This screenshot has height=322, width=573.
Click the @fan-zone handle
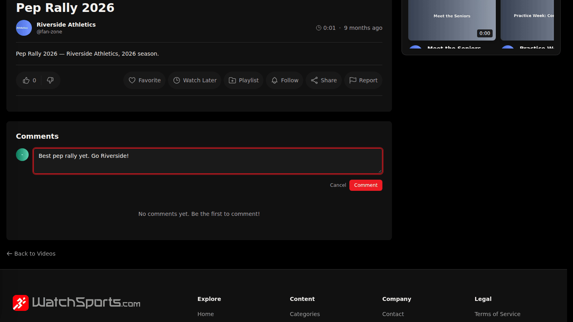click(49, 32)
